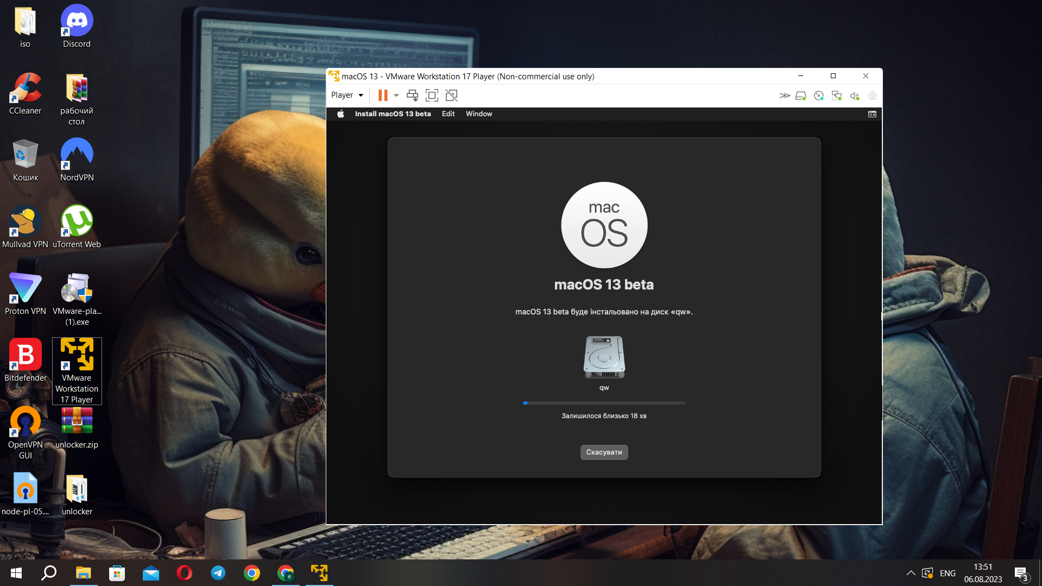The width and height of the screenshot is (1042, 586).
Task: Open Google Chrome from taskbar
Action: pyautogui.click(x=251, y=573)
